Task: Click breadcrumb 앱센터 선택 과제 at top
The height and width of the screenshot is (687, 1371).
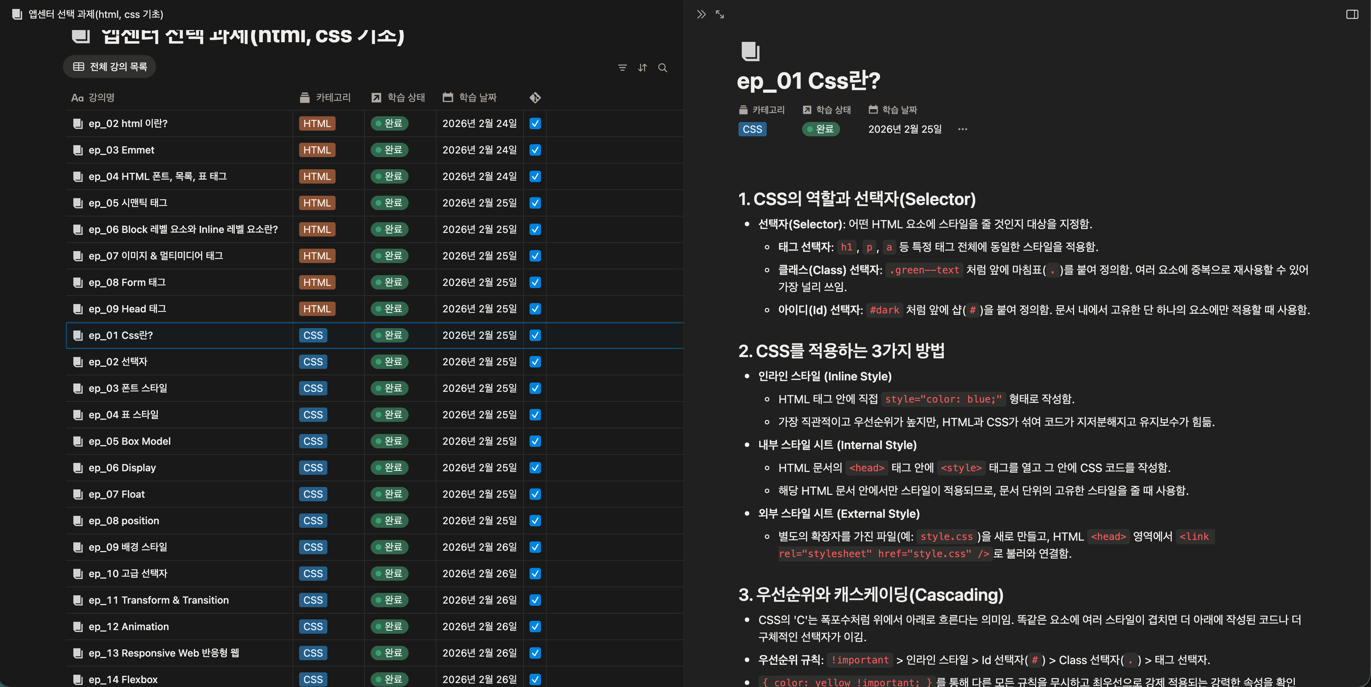Action: point(95,14)
